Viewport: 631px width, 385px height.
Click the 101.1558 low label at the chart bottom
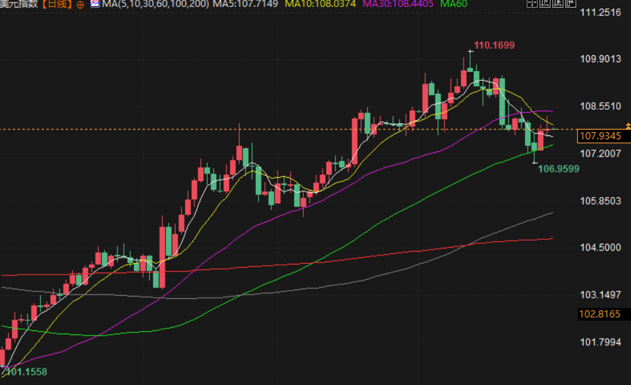26,372
